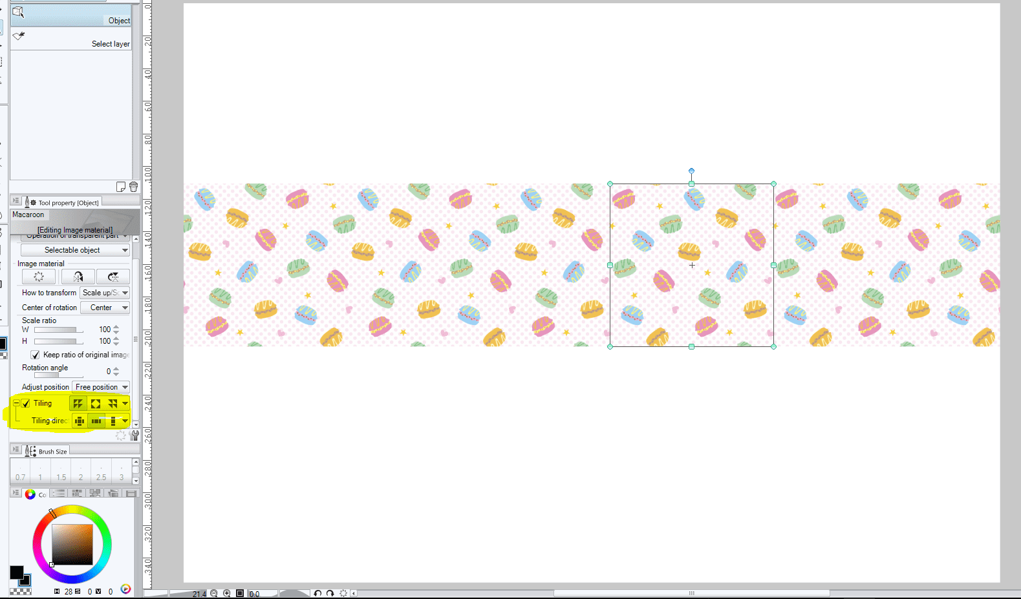
Task: Adjust the scale ratio W slider
Action: [x=59, y=330]
